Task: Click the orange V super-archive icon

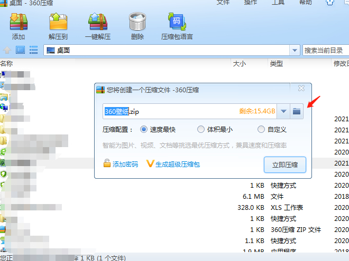Action: coord(150,163)
